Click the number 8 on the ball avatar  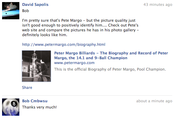pyautogui.click(x=14, y=104)
